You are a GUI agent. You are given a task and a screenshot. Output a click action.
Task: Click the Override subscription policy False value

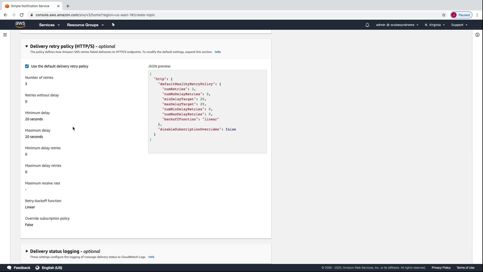pyautogui.click(x=29, y=225)
